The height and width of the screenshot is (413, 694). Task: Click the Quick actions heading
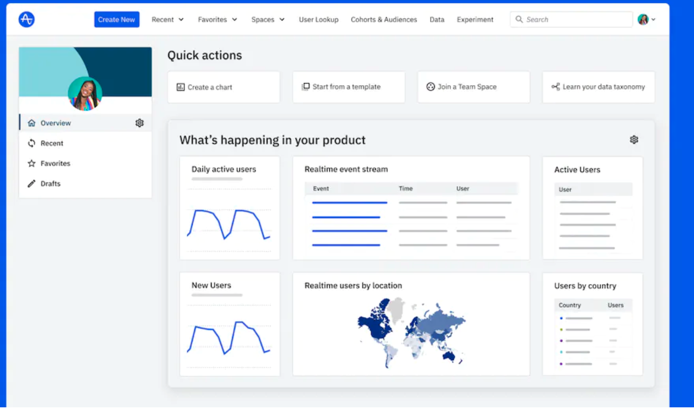click(x=204, y=55)
